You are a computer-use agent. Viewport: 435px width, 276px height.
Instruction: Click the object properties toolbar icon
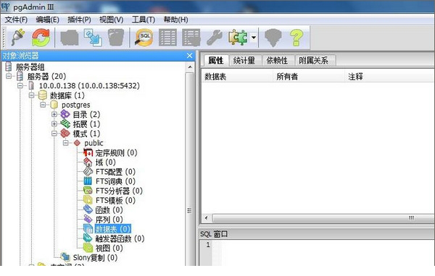coord(70,38)
